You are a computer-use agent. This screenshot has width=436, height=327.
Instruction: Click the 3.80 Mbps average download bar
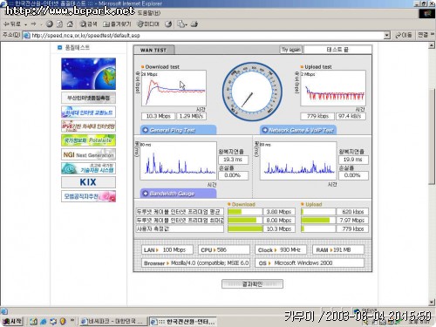(245, 212)
